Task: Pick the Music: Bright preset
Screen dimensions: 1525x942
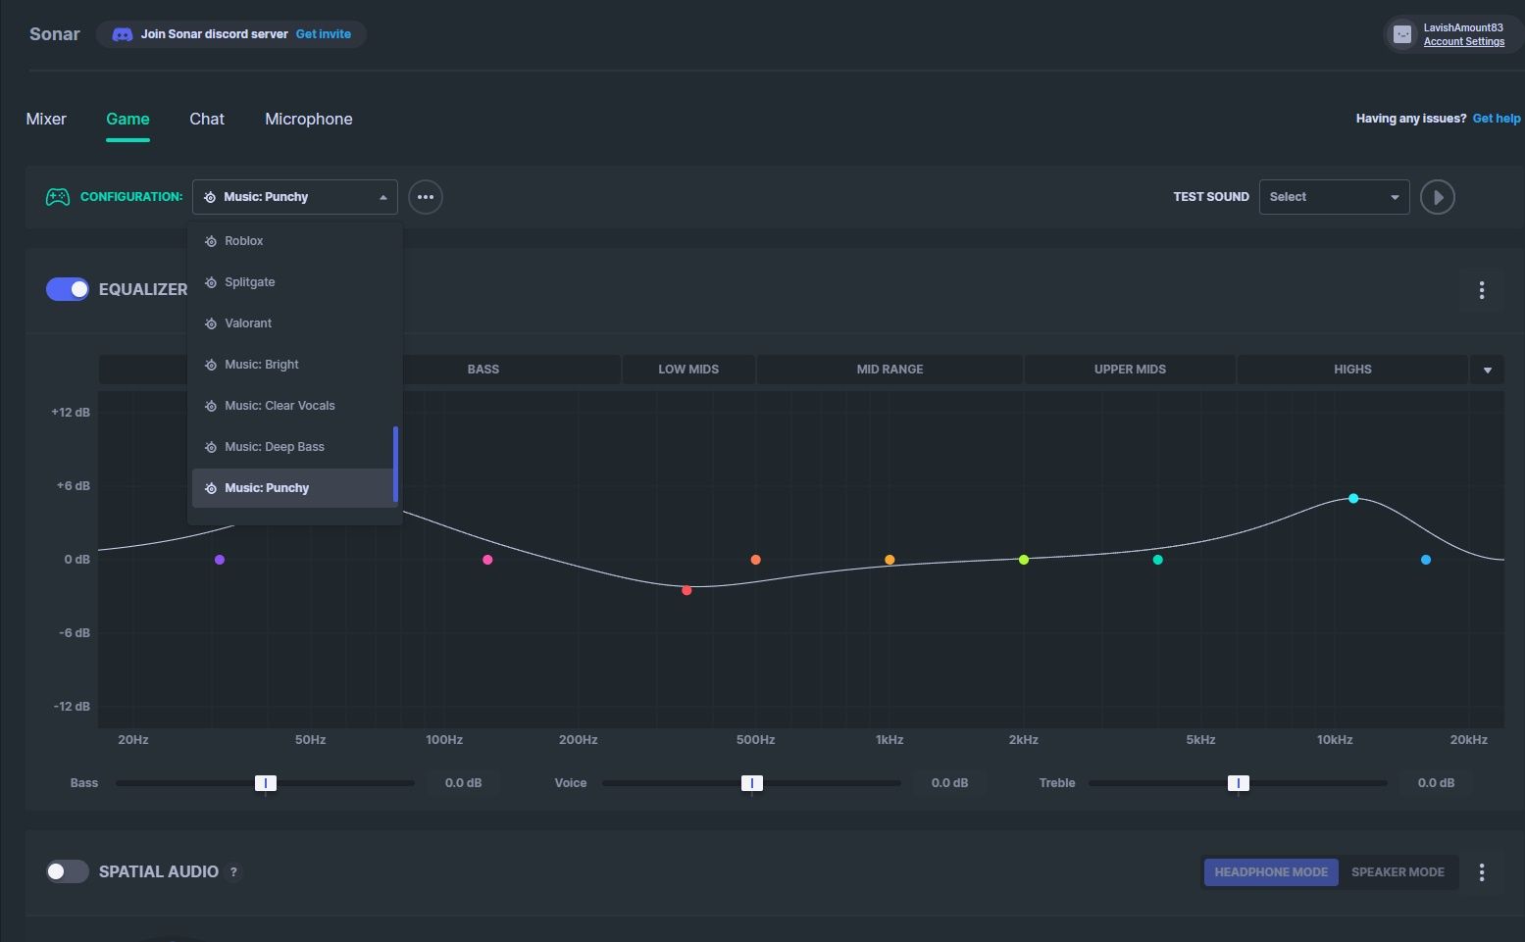Action: [x=293, y=365]
